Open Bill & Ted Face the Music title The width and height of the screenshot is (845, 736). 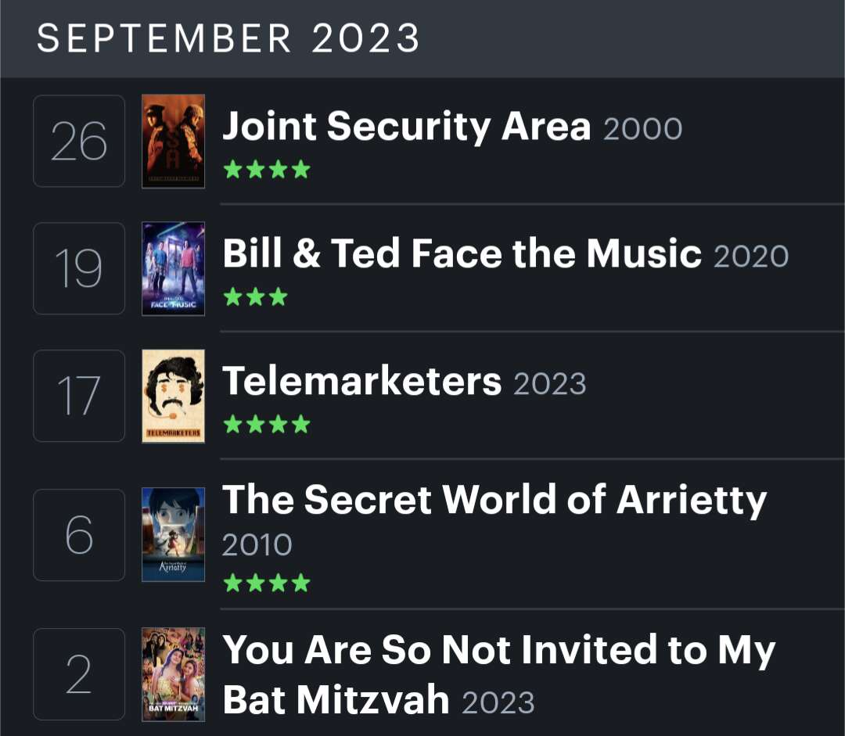tap(462, 253)
